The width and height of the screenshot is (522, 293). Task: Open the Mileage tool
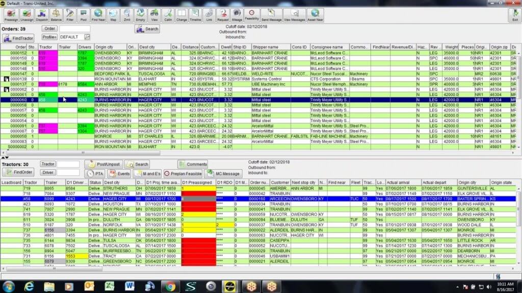tap(237, 15)
